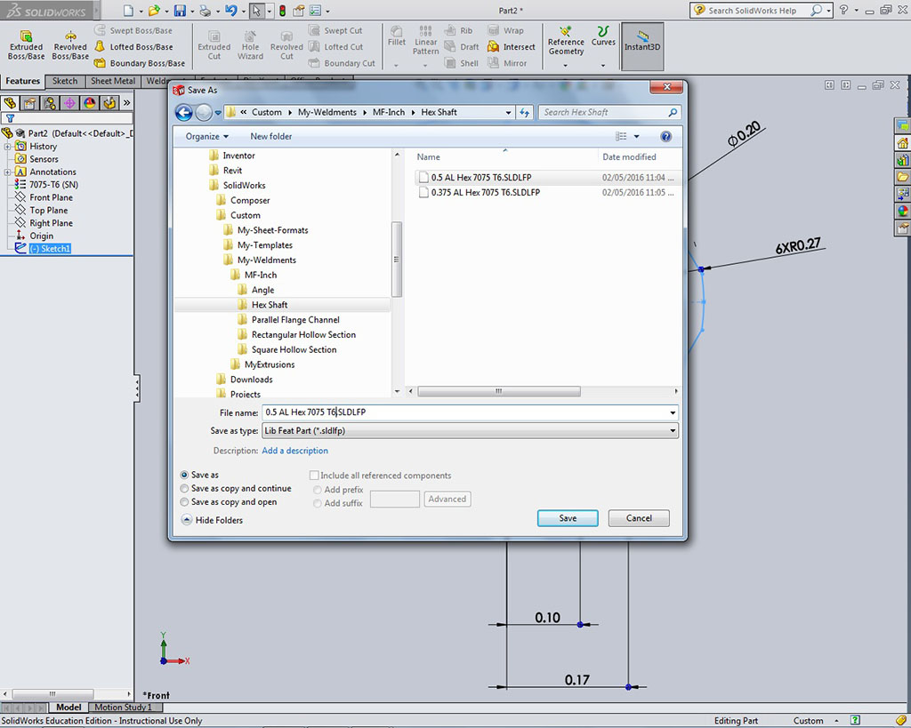The width and height of the screenshot is (911, 728).
Task: Click the horizontal scrollbar in file list
Action: click(498, 391)
